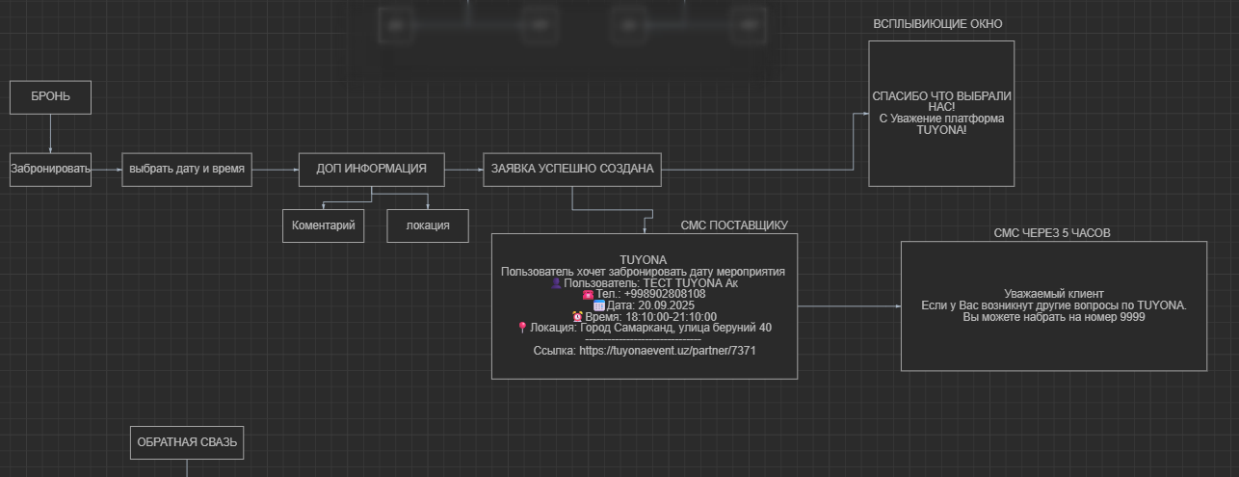The width and height of the screenshot is (1239, 477).
Task: Click the calendar emoji beside Дата
Action: [598, 305]
